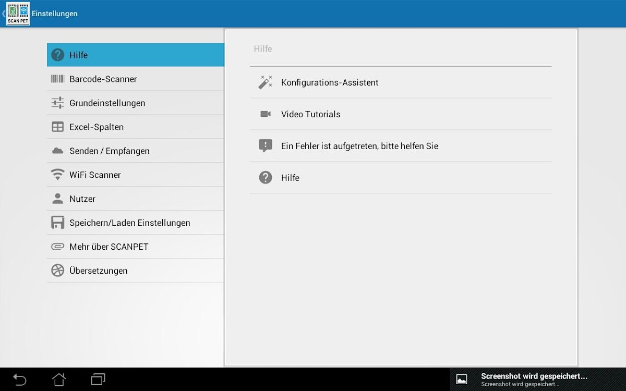Click the floppy disk save icon

pyautogui.click(x=57, y=223)
